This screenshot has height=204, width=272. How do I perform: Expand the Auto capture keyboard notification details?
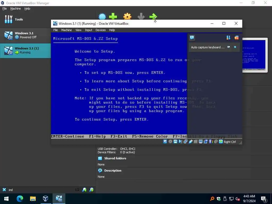229,47
